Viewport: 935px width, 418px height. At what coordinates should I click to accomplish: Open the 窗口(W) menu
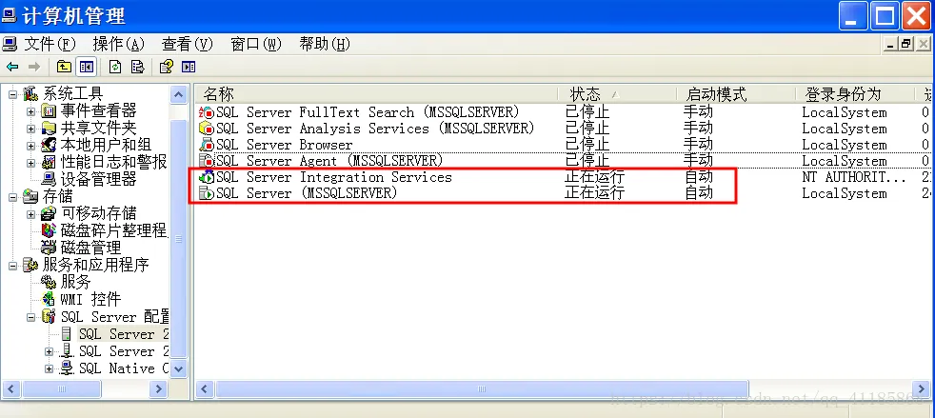(256, 44)
